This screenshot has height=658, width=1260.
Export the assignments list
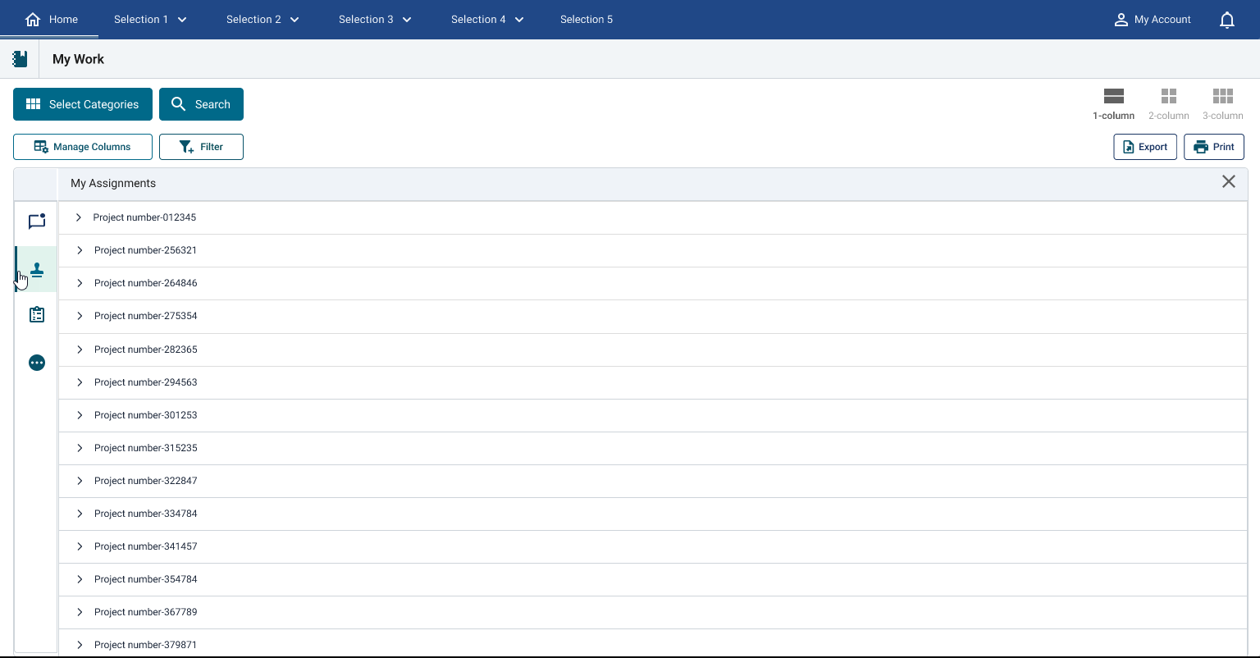click(1145, 147)
